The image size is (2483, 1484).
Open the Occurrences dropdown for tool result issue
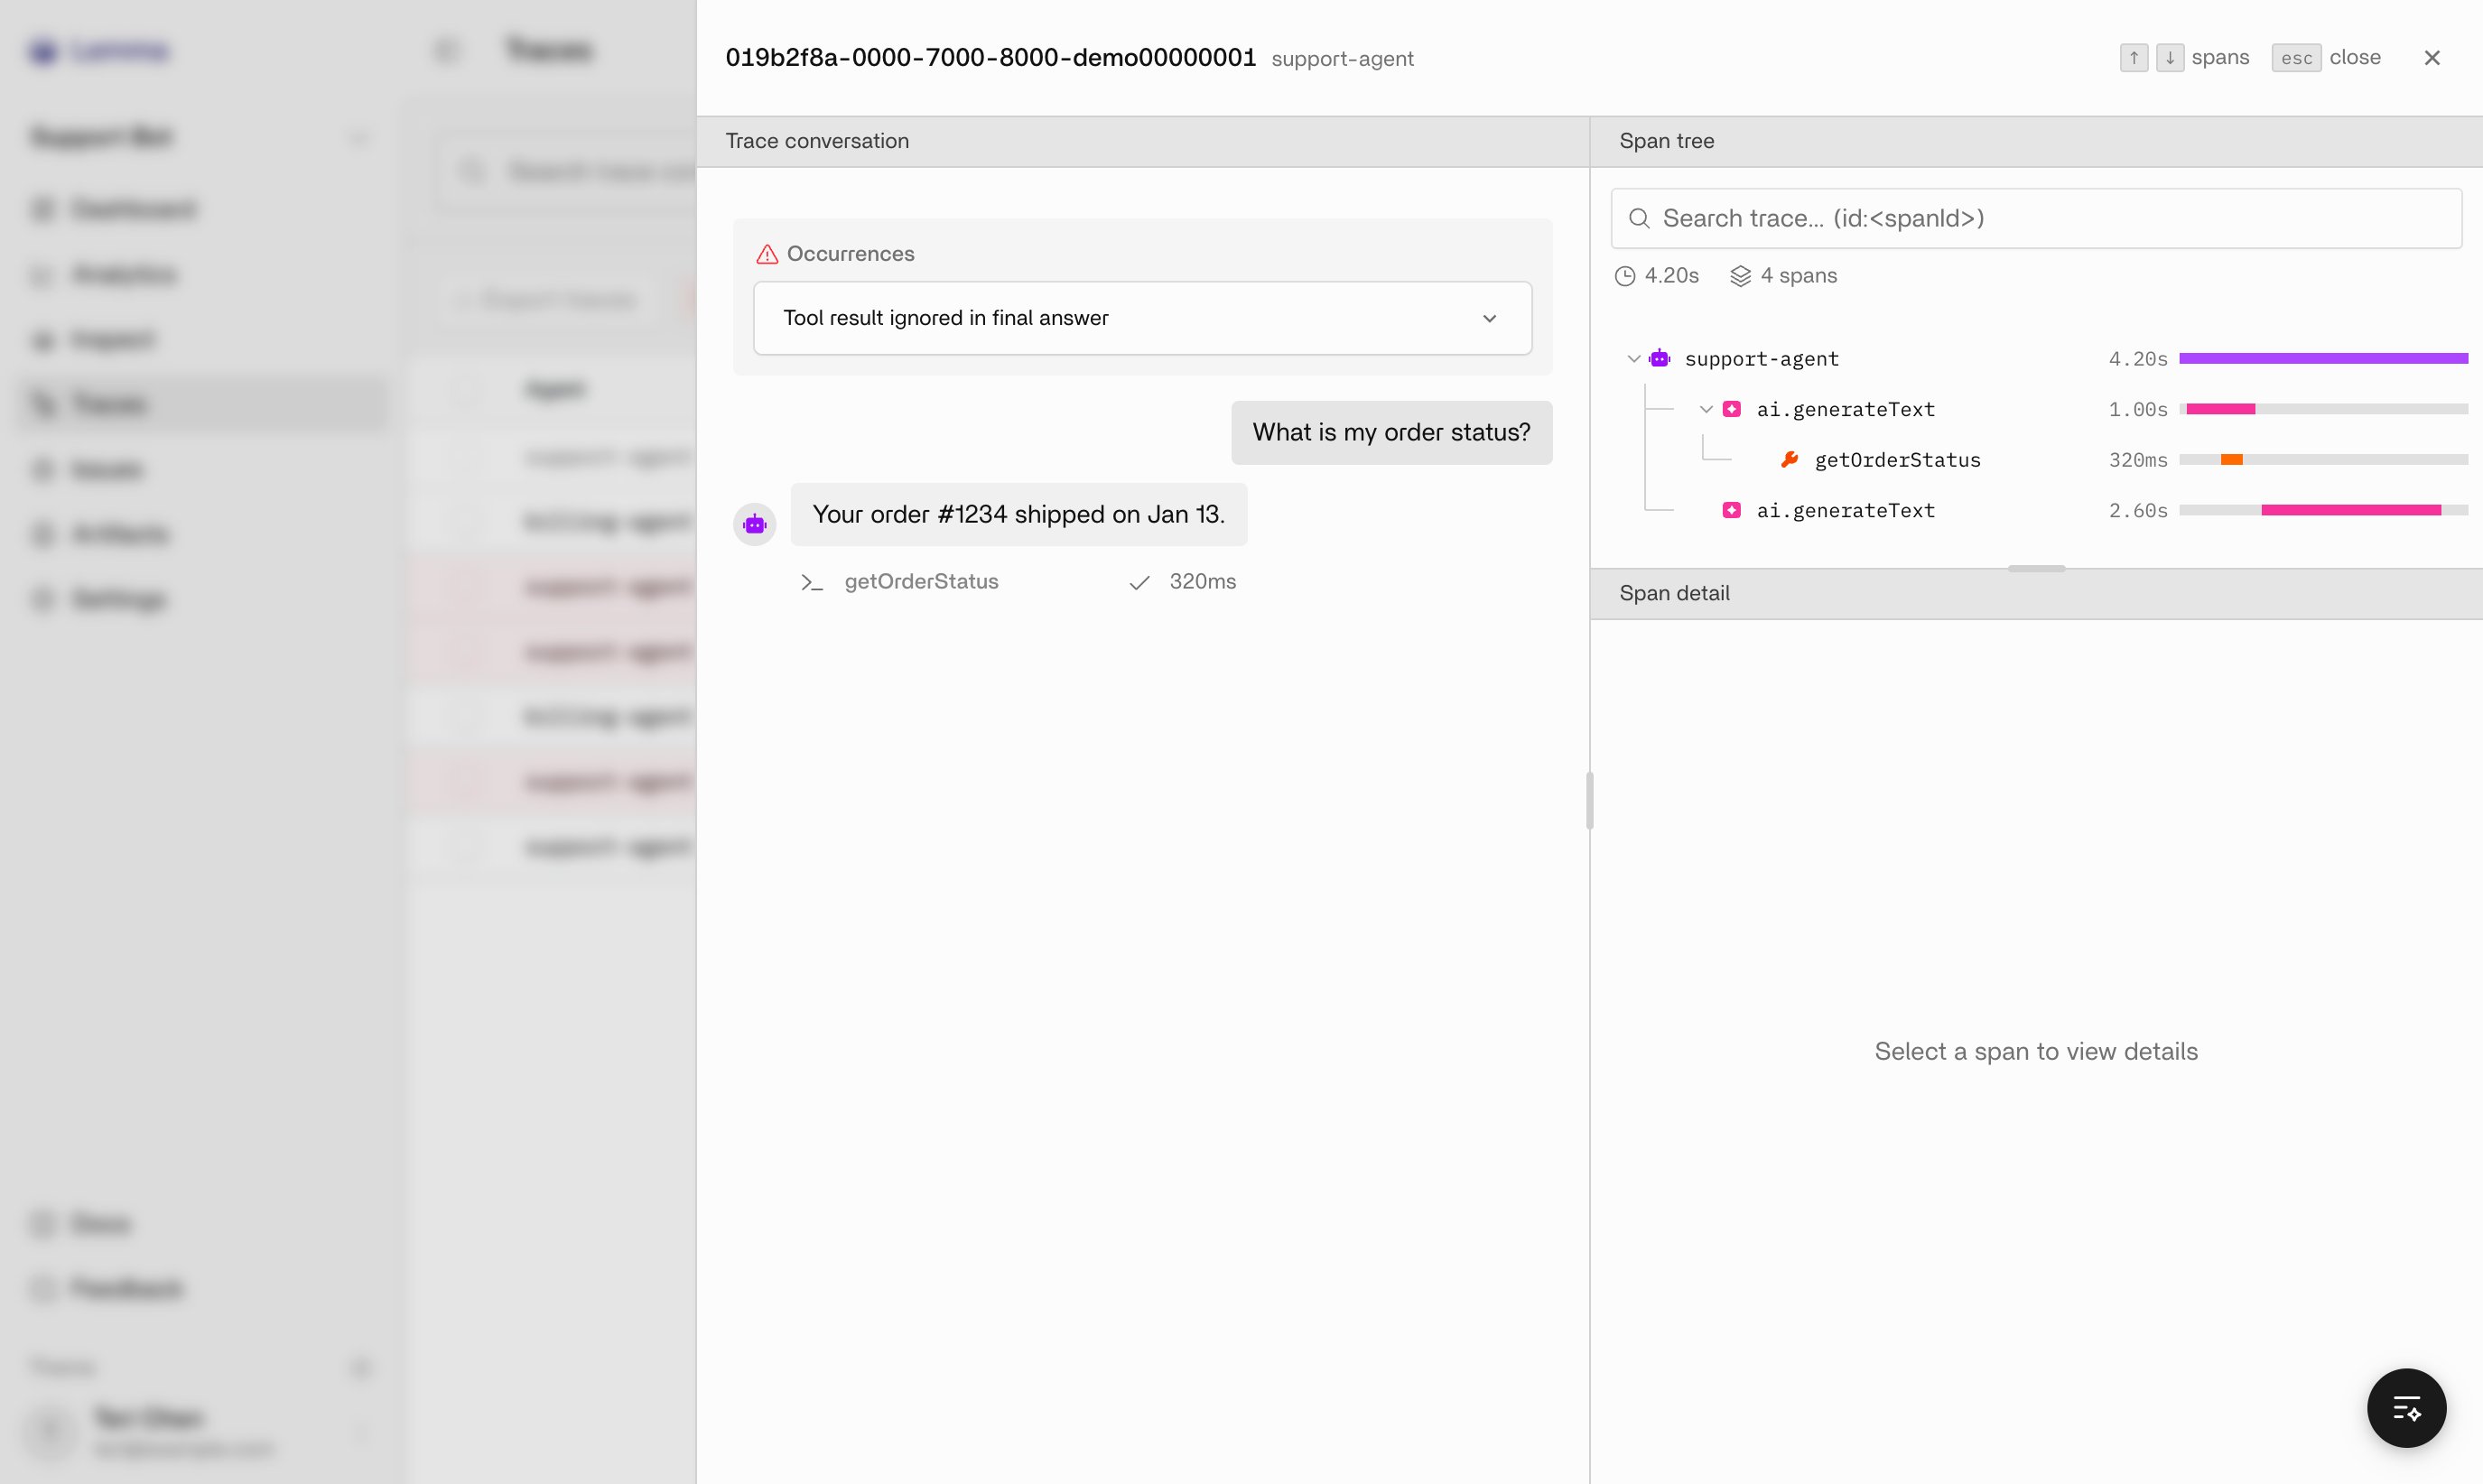click(1142, 318)
